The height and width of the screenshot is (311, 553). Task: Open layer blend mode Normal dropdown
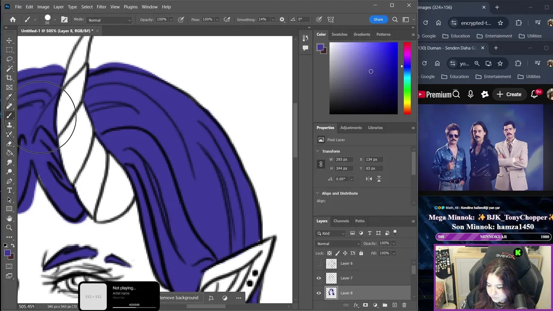tap(338, 244)
